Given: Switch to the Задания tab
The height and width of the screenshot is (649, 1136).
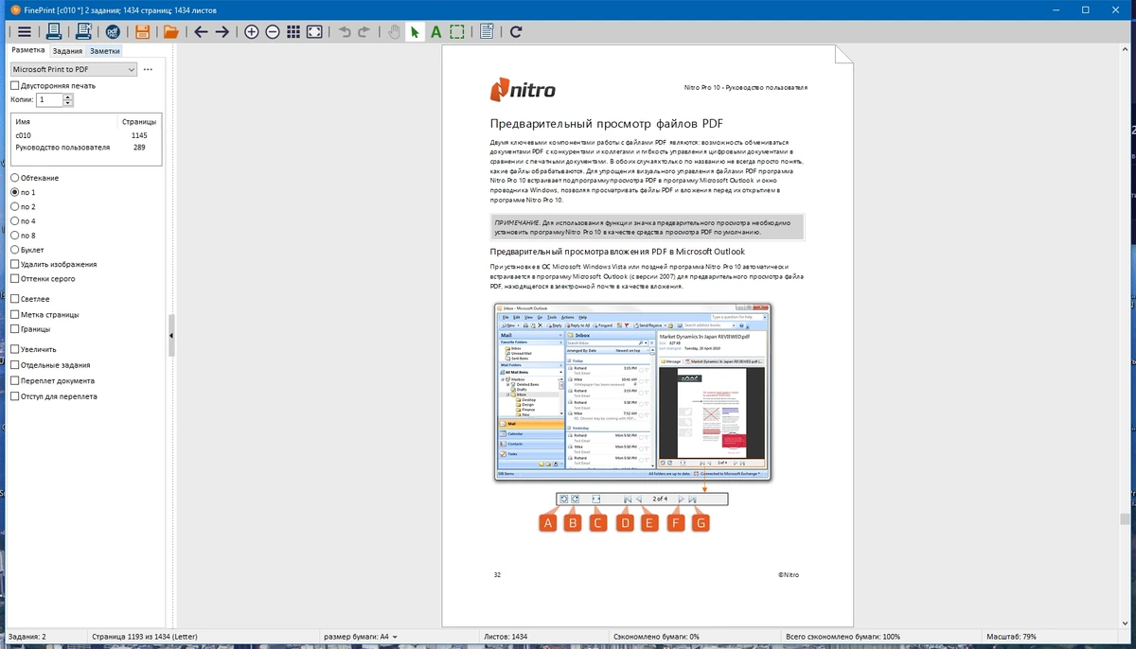Looking at the screenshot, I should tap(67, 51).
